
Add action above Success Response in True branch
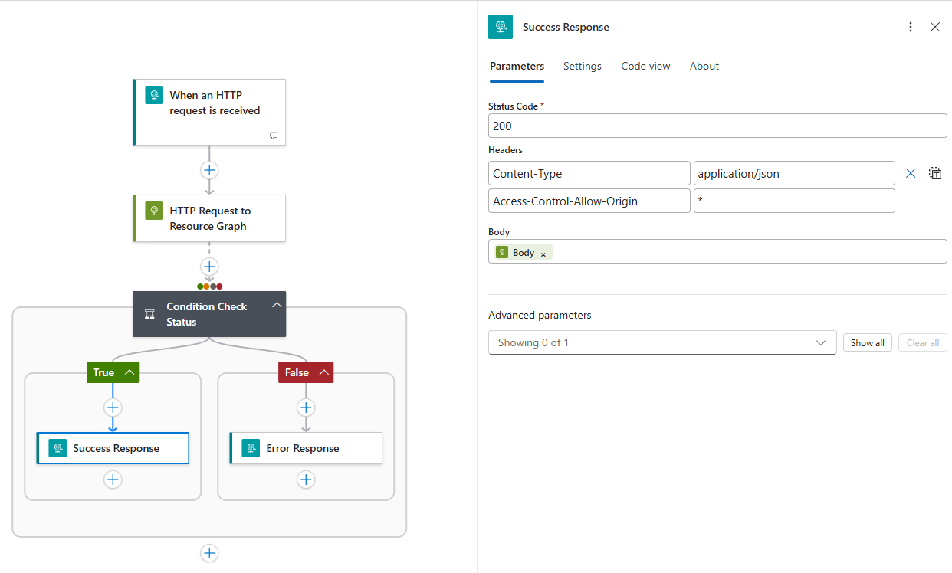(113, 408)
